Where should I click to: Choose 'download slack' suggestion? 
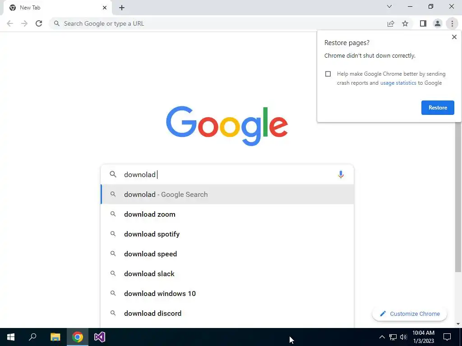(x=227, y=273)
